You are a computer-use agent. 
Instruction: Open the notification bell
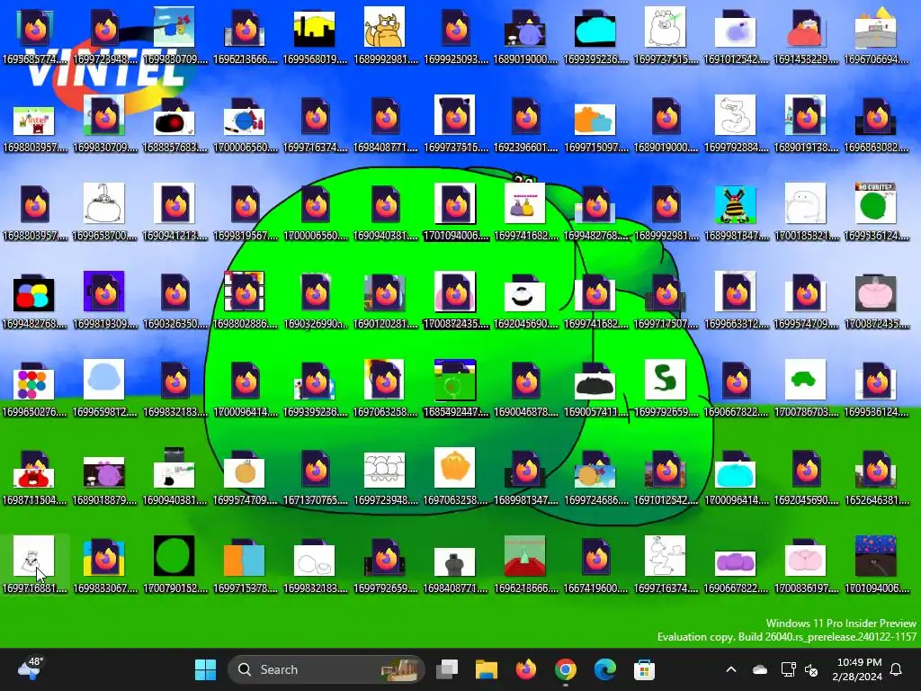896,669
